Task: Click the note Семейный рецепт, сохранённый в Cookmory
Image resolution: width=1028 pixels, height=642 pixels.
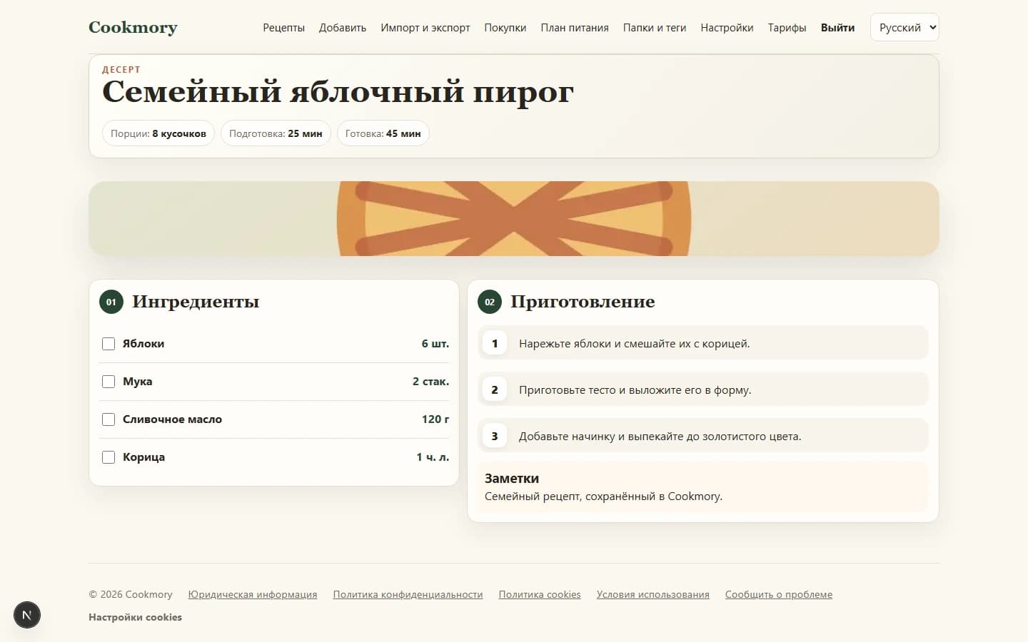Action: (603, 496)
